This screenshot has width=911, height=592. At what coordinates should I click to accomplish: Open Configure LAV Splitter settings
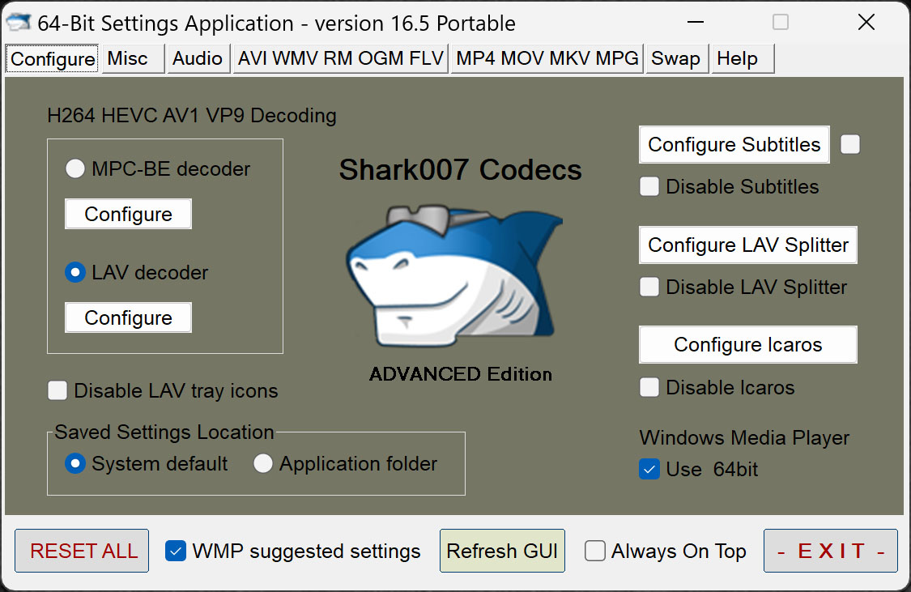click(748, 245)
